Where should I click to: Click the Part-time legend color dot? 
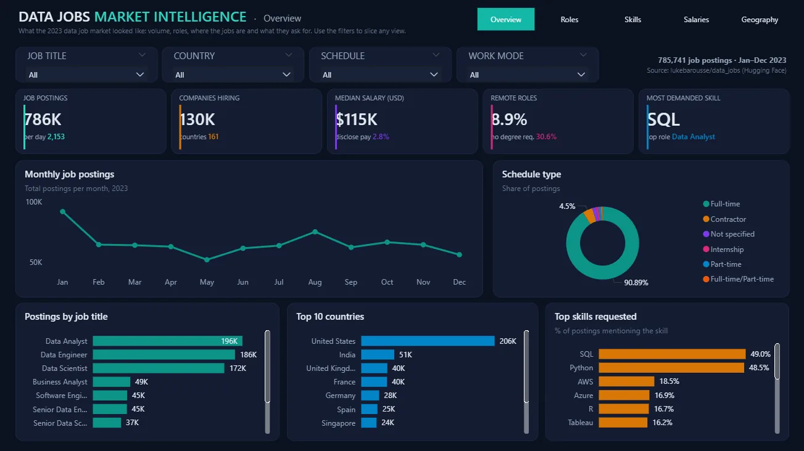(x=706, y=264)
